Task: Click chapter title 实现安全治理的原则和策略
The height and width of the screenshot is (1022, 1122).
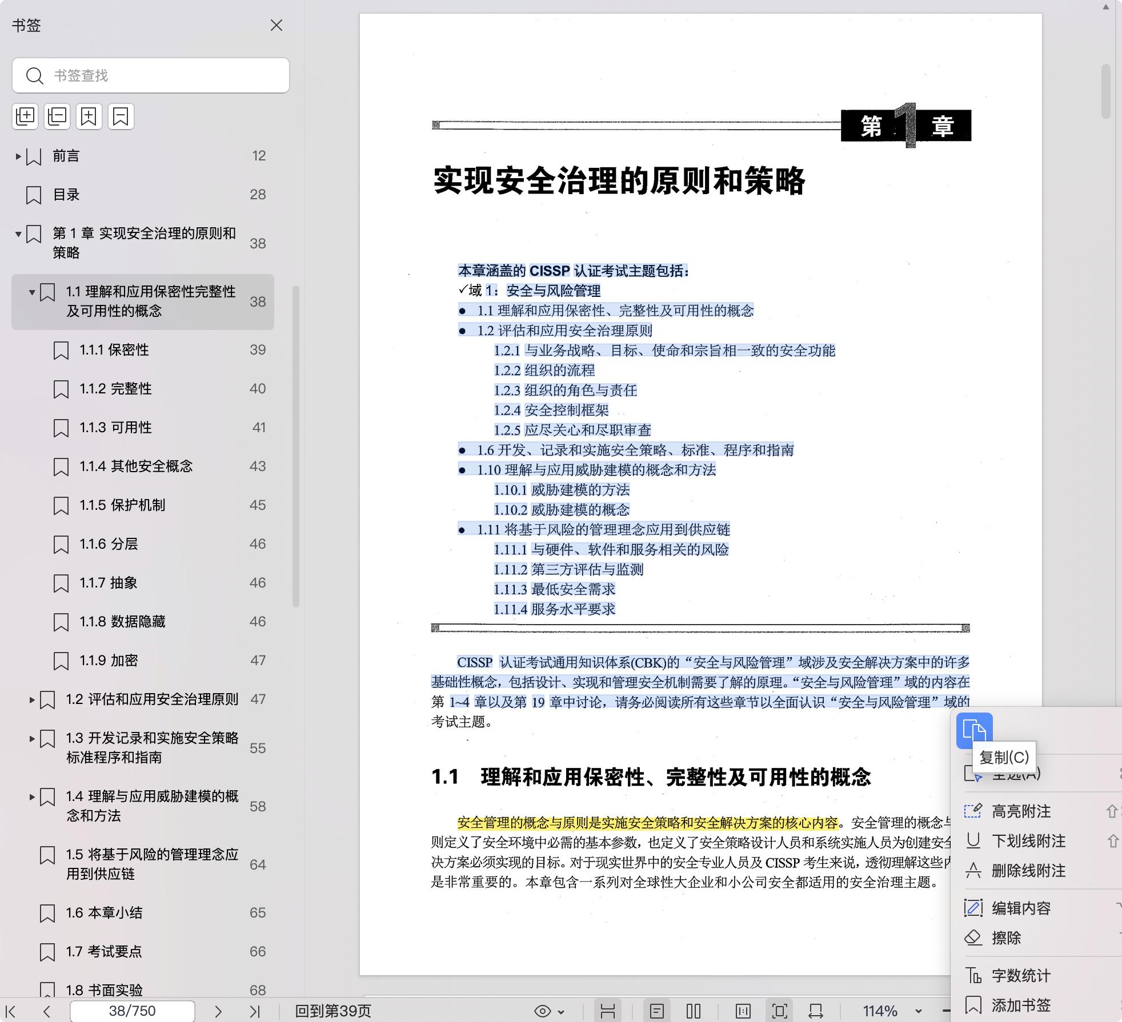Action: (x=619, y=180)
